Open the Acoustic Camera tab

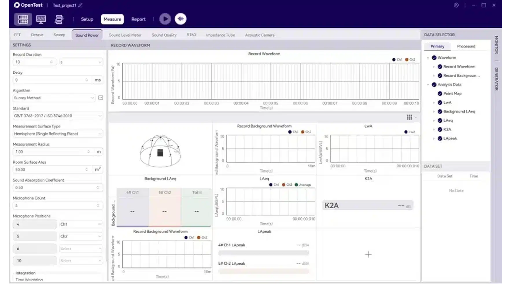[x=260, y=35]
